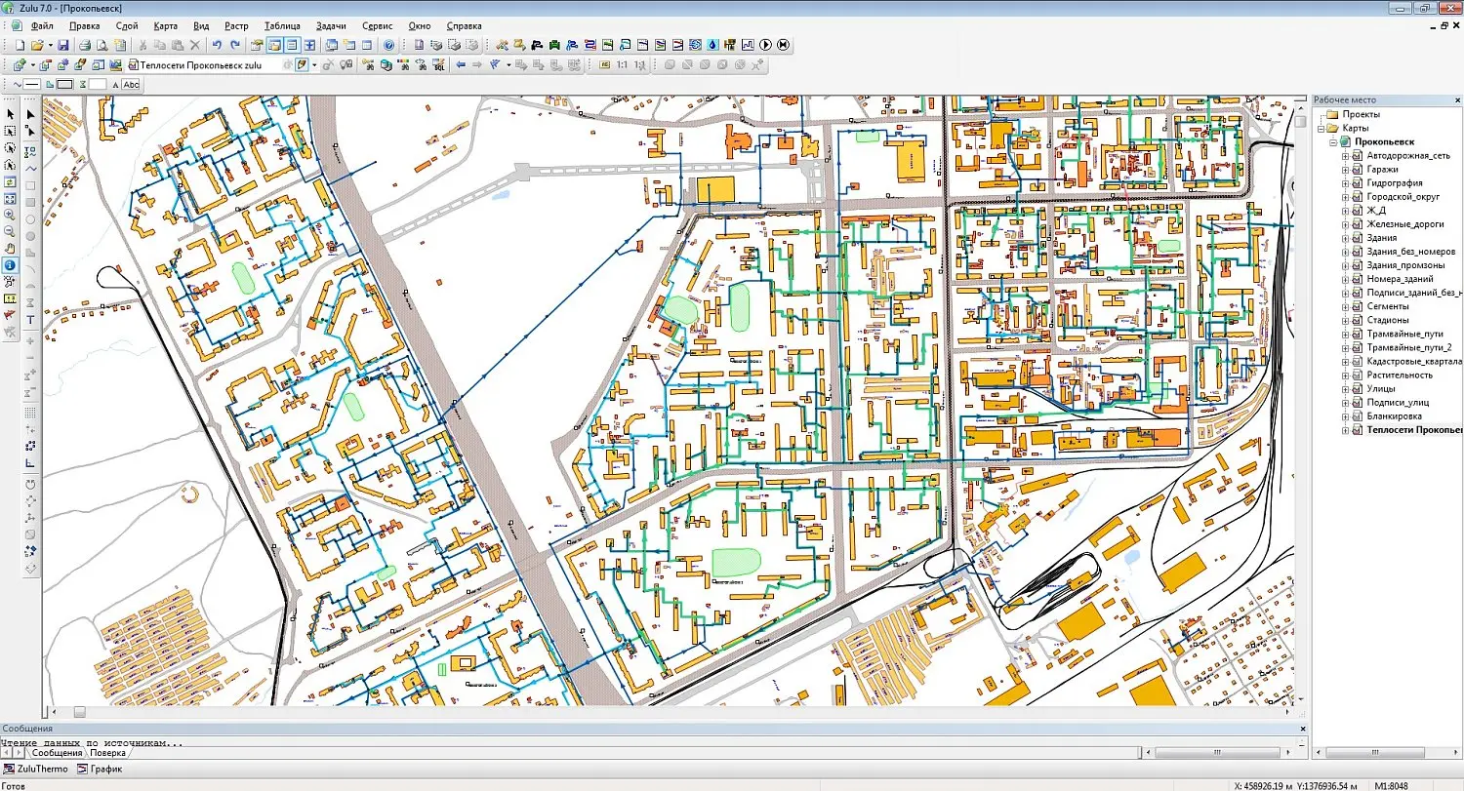This screenshot has height=791, width=1464.
Task: Toggle visibility of Гаражи layer
Action: (x=1359, y=169)
